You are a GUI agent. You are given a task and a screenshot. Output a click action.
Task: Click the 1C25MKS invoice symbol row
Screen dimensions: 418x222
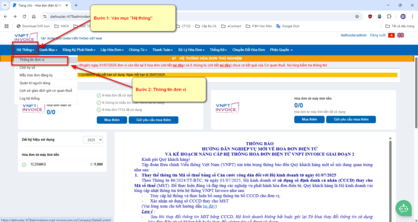(62, 164)
